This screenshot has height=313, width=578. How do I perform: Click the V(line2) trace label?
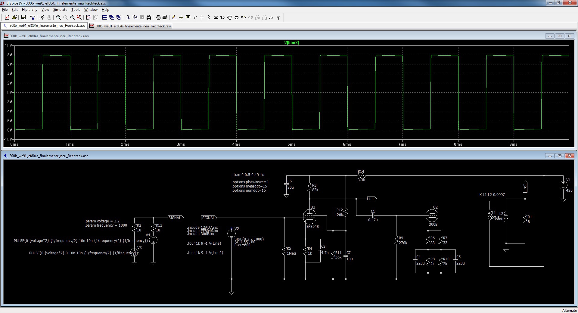coord(291,43)
